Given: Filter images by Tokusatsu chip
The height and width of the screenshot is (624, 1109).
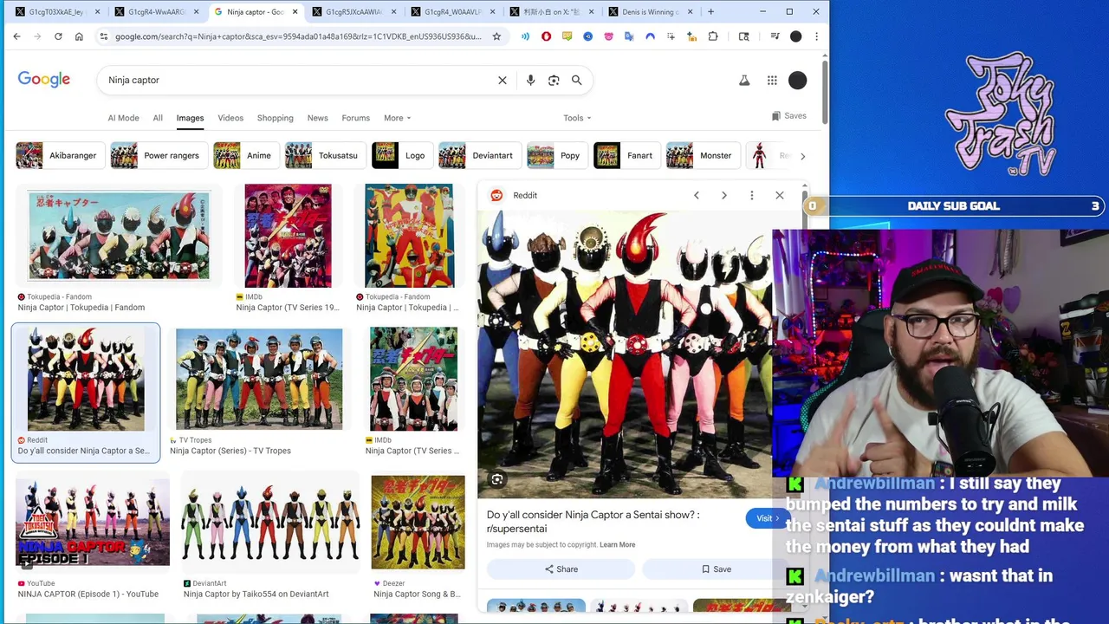Looking at the screenshot, I should tap(325, 155).
